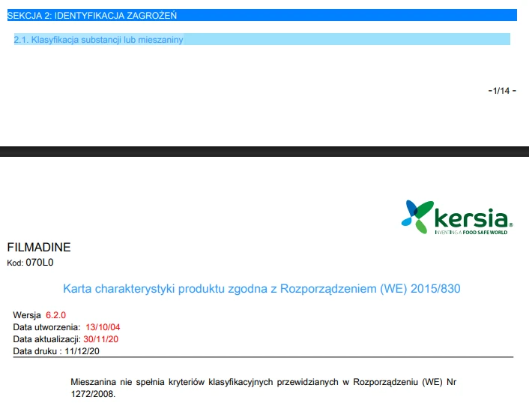
Task: Click the green 'kersia' brand wordmark
Action: (472, 218)
